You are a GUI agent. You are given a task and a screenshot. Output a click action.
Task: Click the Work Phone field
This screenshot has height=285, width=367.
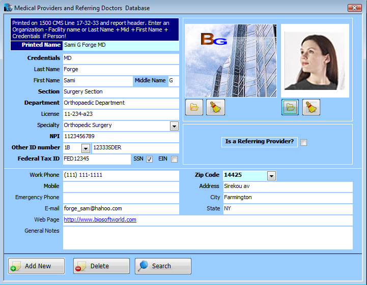pos(121,176)
